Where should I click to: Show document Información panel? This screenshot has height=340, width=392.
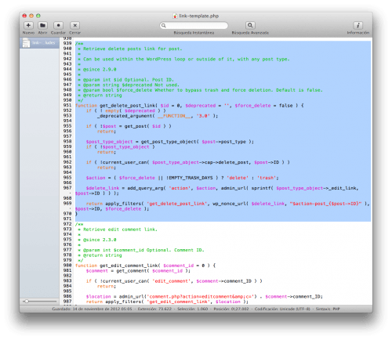(358, 25)
